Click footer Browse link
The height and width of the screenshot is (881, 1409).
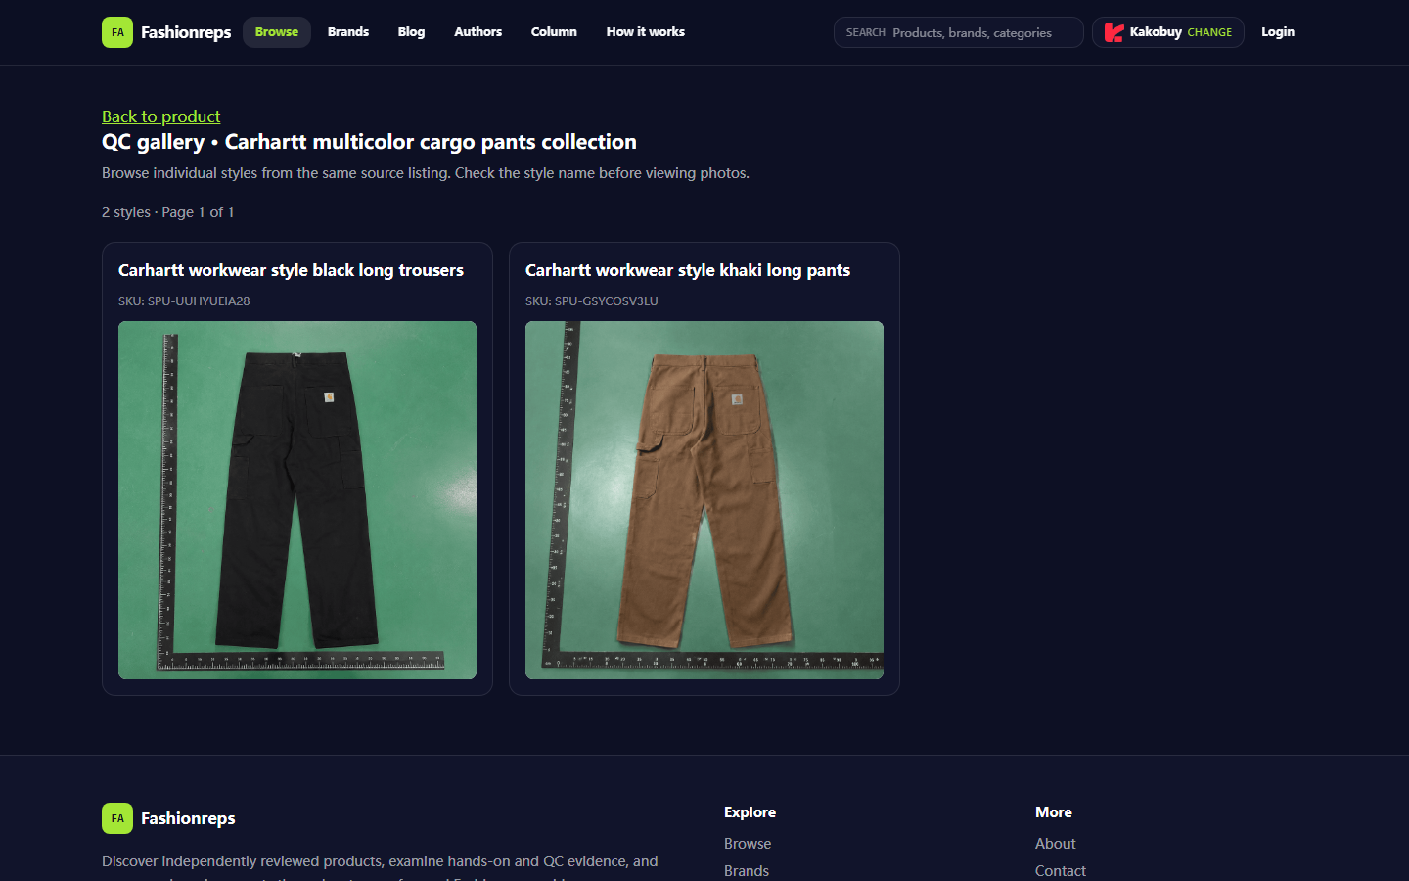(x=748, y=844)
